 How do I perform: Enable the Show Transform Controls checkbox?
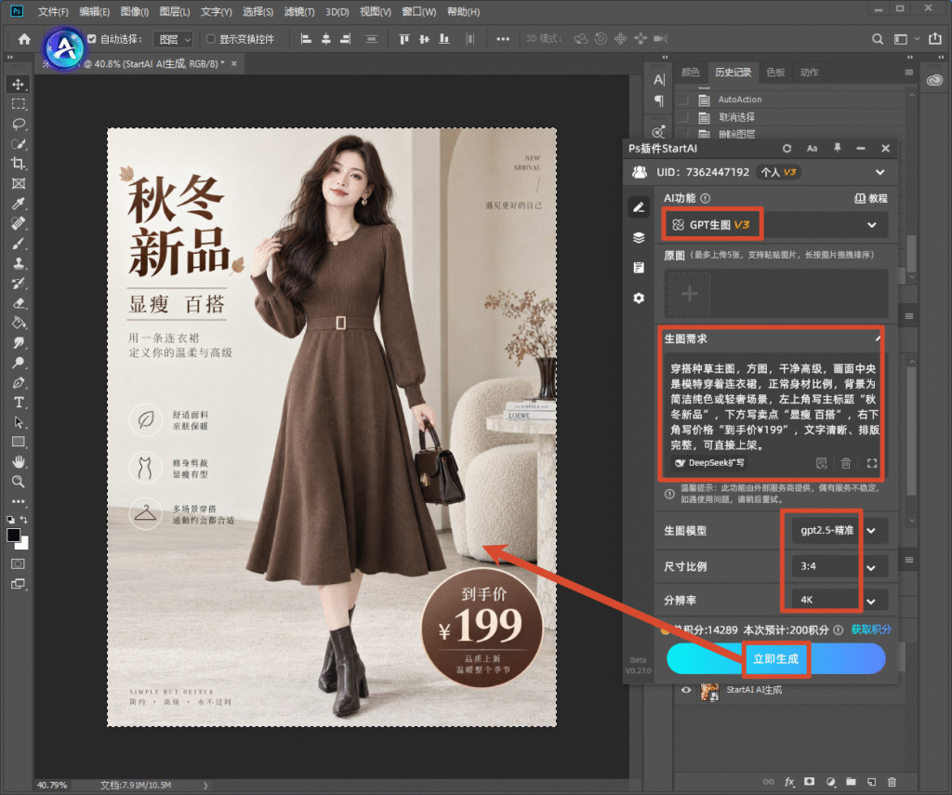211,39
